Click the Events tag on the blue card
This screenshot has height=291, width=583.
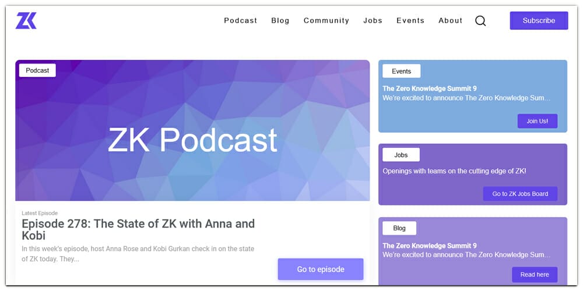(401, 71)
